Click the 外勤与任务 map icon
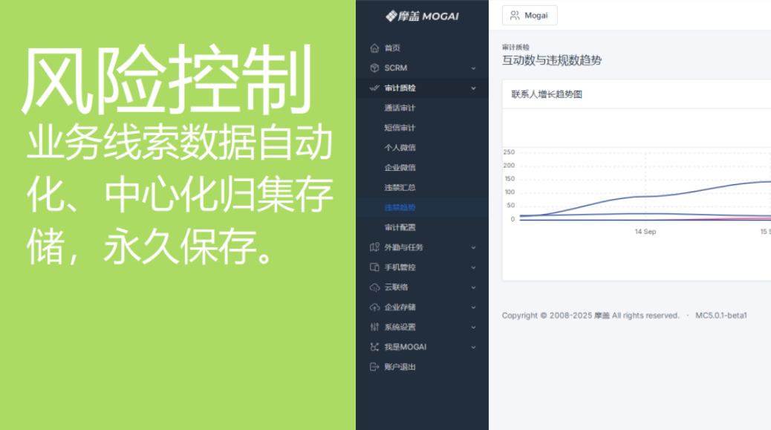This screenshot has height=430, width=771. coord(374,247)
